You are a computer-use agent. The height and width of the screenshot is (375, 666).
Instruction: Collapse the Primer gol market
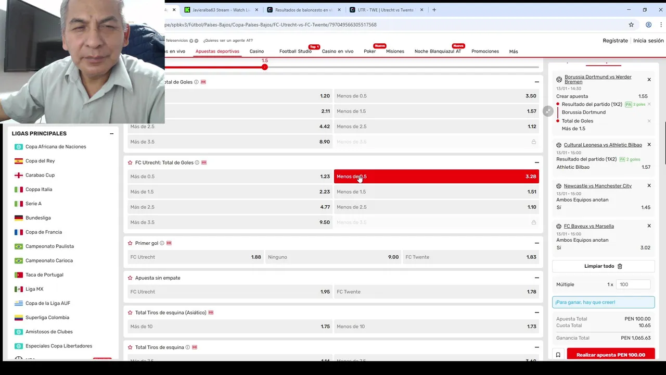tap(536, 243)
